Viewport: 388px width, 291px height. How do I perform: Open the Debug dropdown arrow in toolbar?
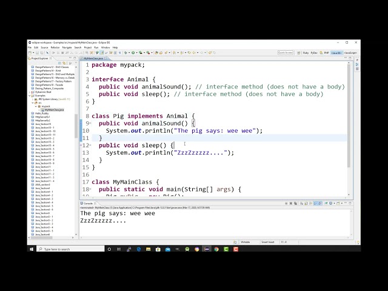129,53
